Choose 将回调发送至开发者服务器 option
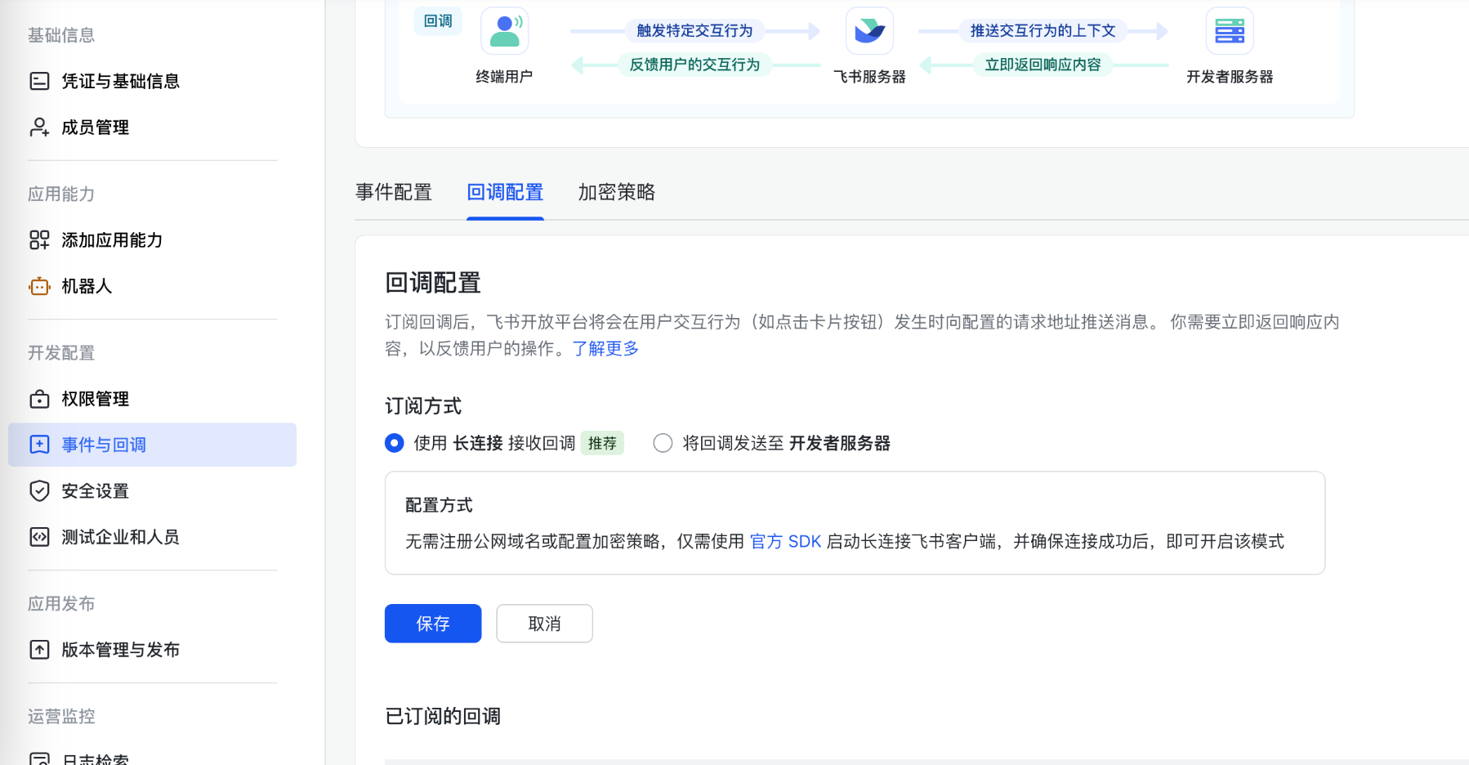Image resolution: width=1469 pixels, height=765 pixels. (x=663, y=442)
